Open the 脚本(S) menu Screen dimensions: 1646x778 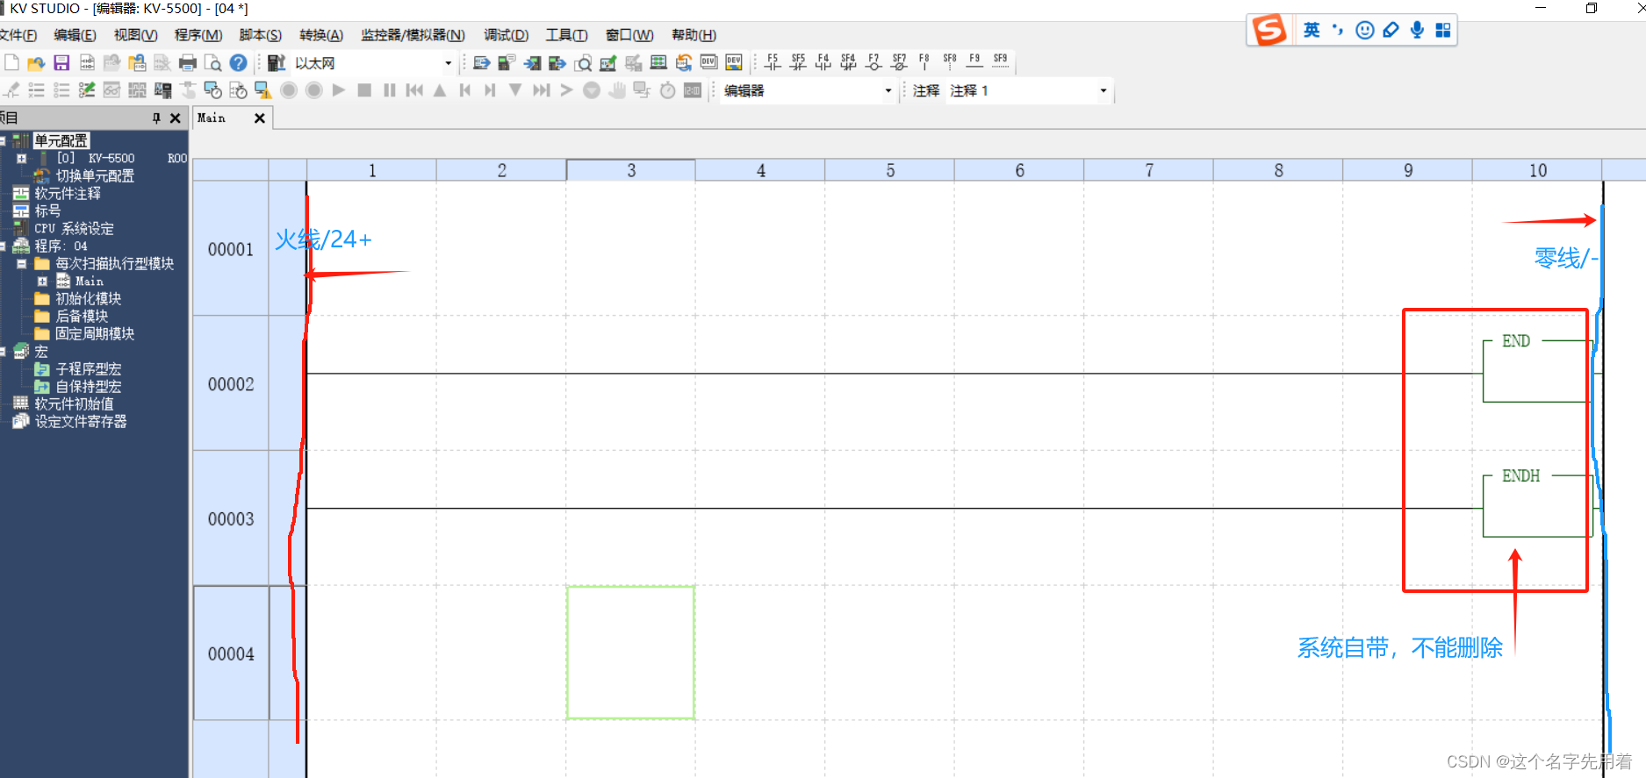click(260, 35)
